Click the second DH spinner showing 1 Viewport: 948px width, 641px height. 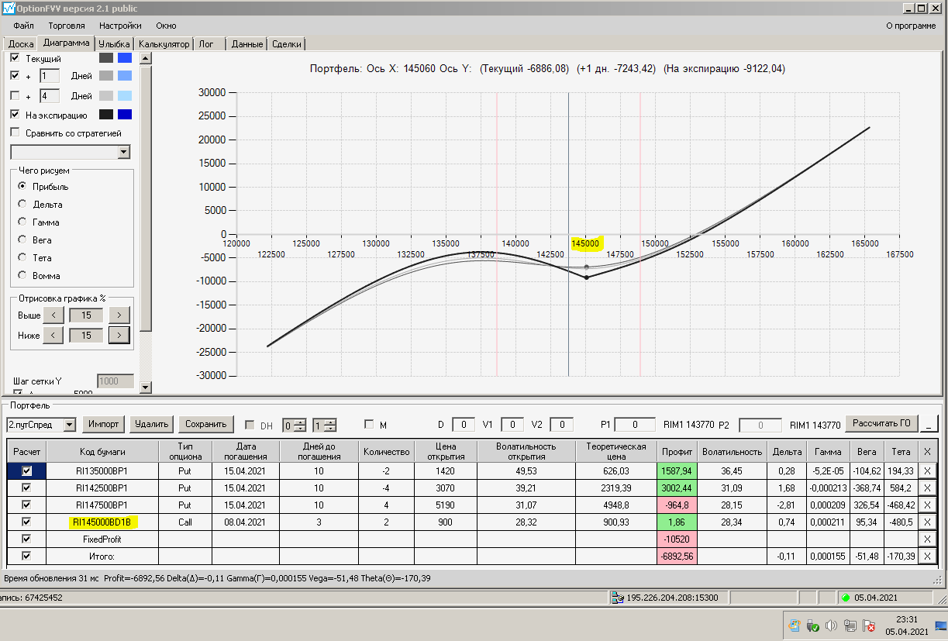(325, 425)
